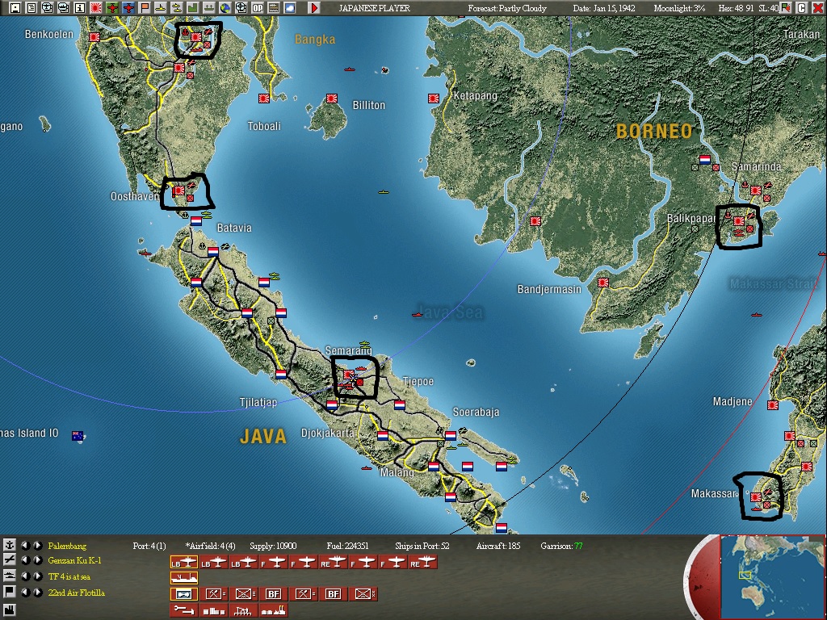Screen dimensions: 827x620
Task: Previous unit arrow beside 22nd Air Flotilla
Action: 26,592
